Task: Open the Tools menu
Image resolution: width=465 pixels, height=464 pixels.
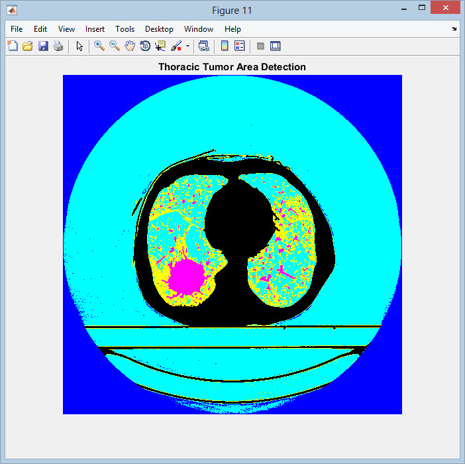Action: pyautogui.click(x=125, y=29)
